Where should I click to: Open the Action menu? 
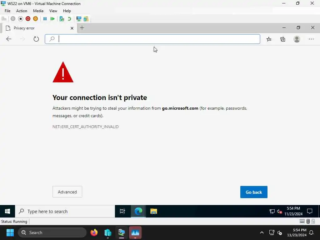coord(22,11)
